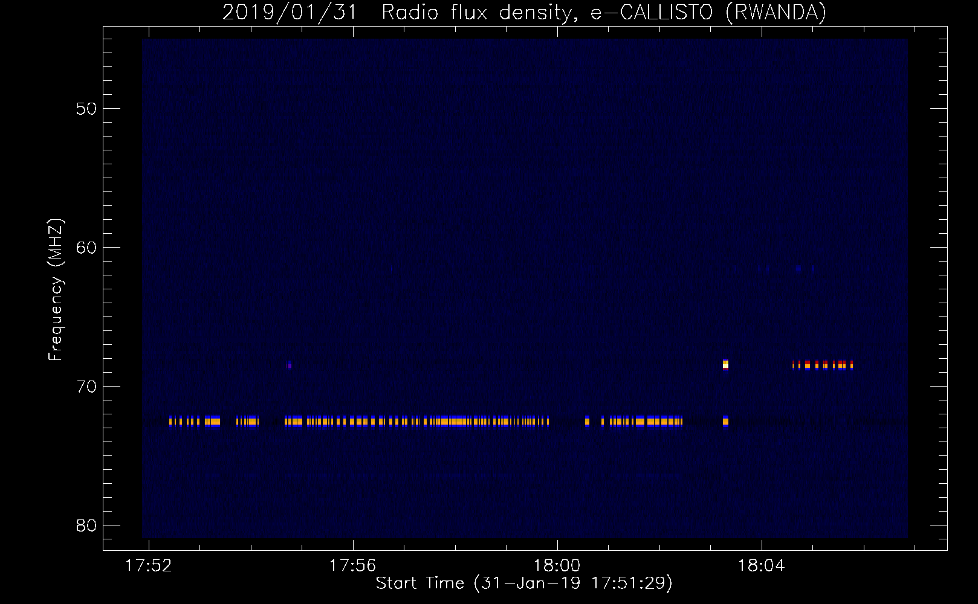Image resolution: width=978 pixels, height=604 pixels.
Task: Click the 80 frequency tick label
Action: click(86, 525)
